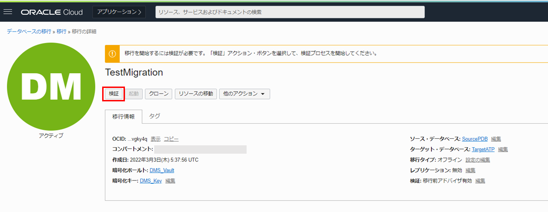Image resolution: width=548 pixels, height=212 pixels.
Task: Open the hamburger navigation menu
Action: [7, 12]
